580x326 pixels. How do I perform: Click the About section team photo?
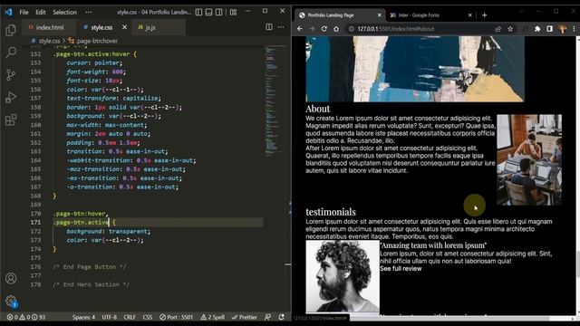point(529,159)
